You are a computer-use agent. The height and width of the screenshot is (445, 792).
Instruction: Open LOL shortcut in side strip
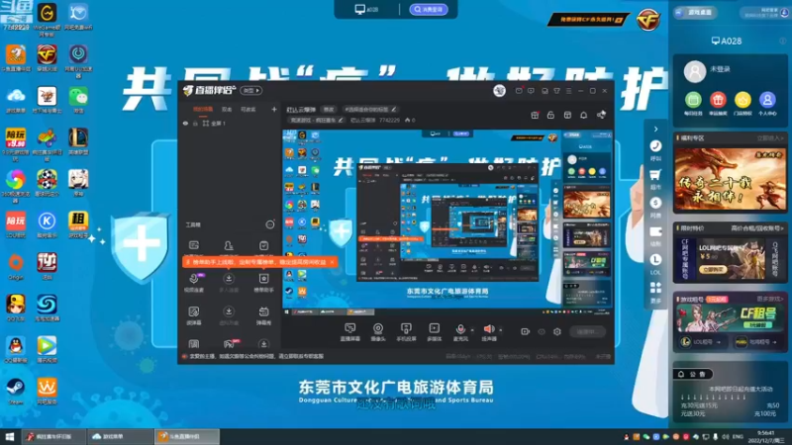(655, 264)
